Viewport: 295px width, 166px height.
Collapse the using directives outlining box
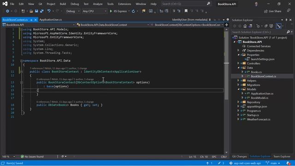click(21, 30)
